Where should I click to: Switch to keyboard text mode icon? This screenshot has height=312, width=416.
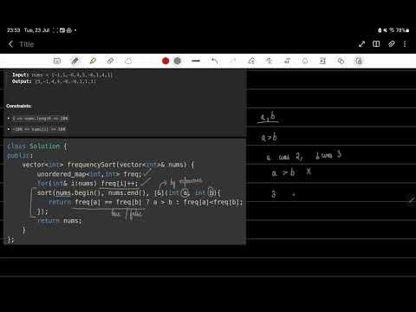[57, 61]
